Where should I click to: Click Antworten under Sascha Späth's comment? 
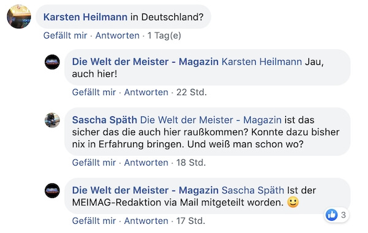[146, 162]
